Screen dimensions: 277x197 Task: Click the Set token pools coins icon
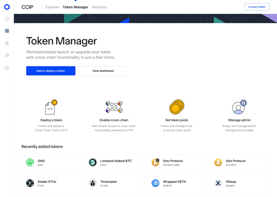[177, 107]
